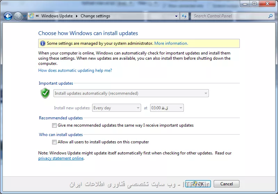Close the Change settings window

[x=267, y=4]
